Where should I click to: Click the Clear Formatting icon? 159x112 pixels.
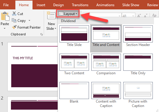pyautogui.click(x=154, y=16)
